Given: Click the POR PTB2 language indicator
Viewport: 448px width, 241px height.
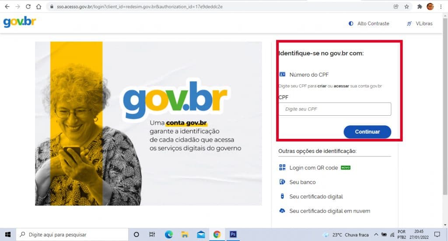Looking at the screenshot, I should coord(402,234).
